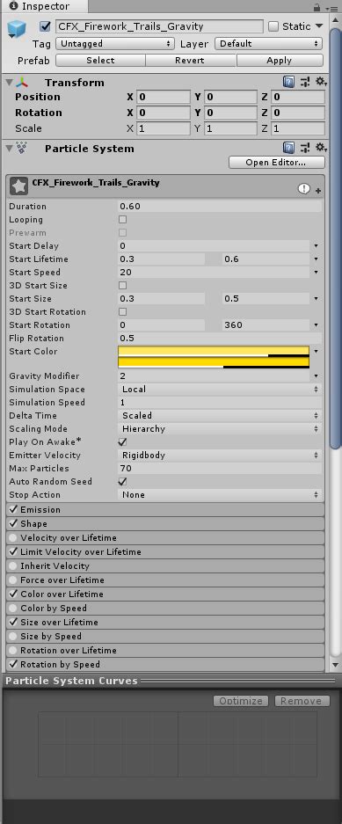Click the Duration value field
The width and height of the screenshot is (342, 824).
coord(220,207)
